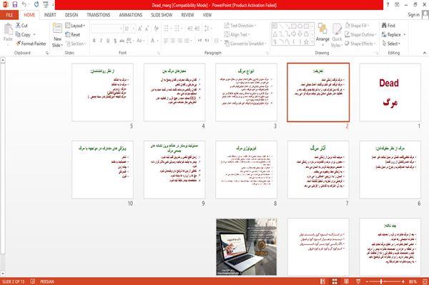The width and height of the screenshot is (429, 285).
Task: Open the Replace dropdown arrow
Action: tap(405, 34)
